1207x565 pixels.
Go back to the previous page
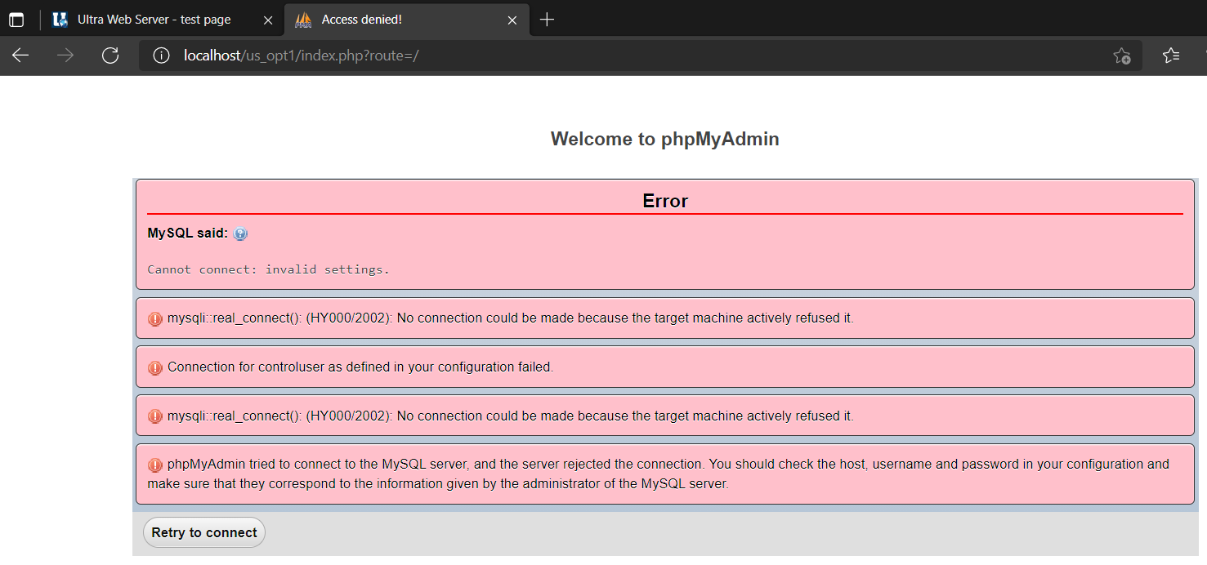[20, 56]
